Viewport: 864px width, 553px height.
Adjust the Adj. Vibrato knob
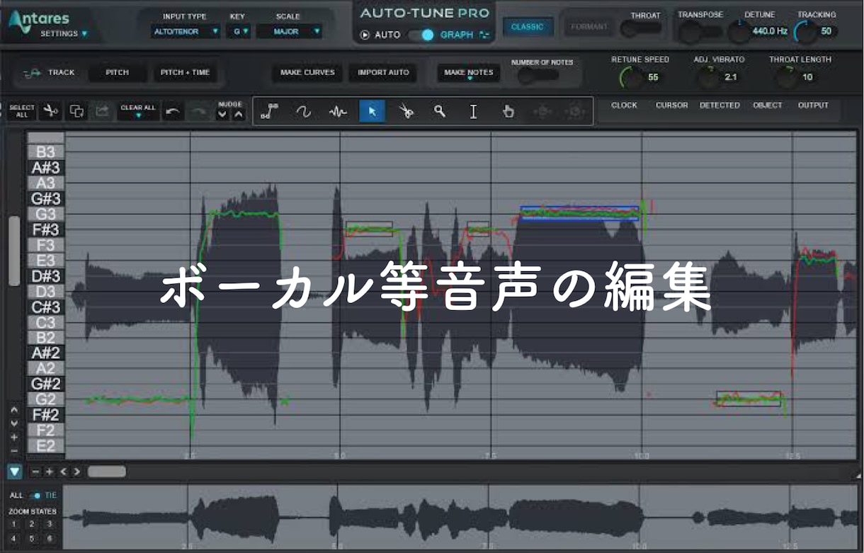[708, 77]
